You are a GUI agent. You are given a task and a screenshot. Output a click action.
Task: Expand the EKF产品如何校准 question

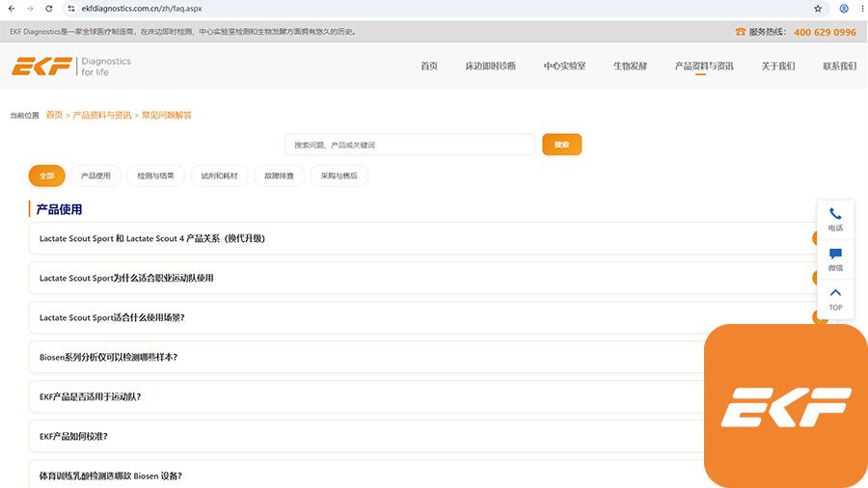click(366, 436)
